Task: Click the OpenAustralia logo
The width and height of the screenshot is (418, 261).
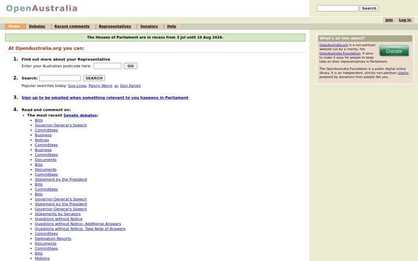Action: pos(42,8)
